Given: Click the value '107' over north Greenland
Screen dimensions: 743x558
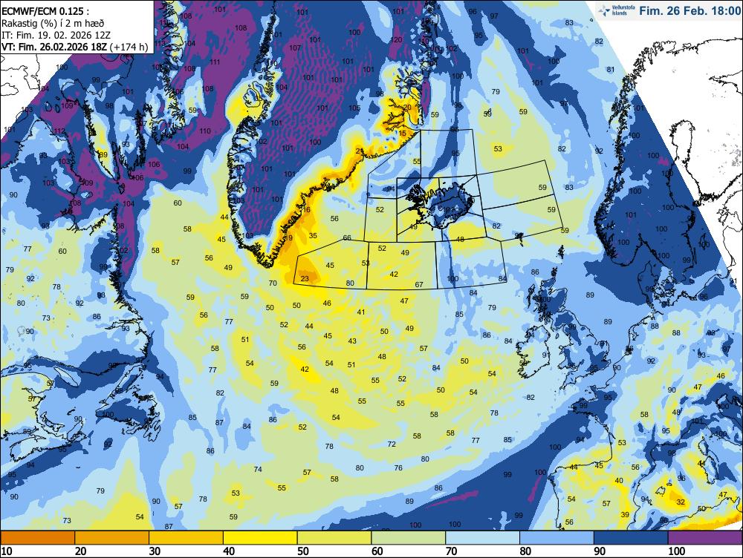Looking at the screenshot, I should (x=295, y=47).
